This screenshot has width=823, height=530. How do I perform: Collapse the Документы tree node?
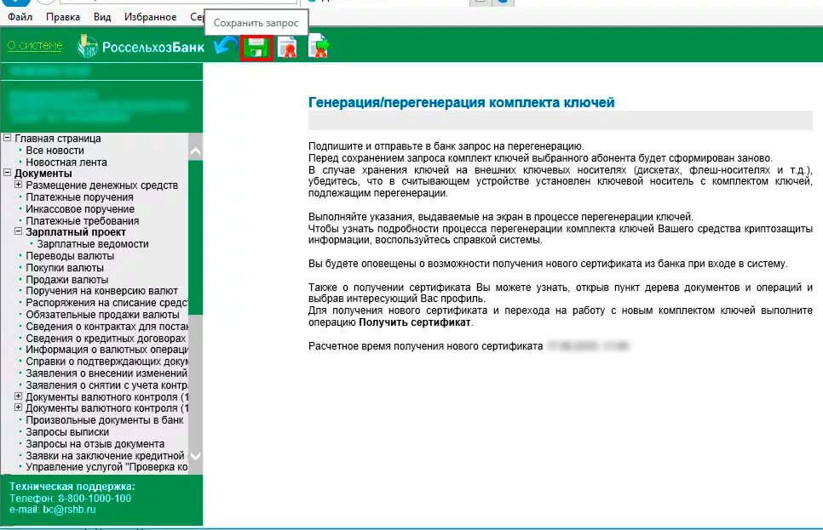click(x=8, y=173)
